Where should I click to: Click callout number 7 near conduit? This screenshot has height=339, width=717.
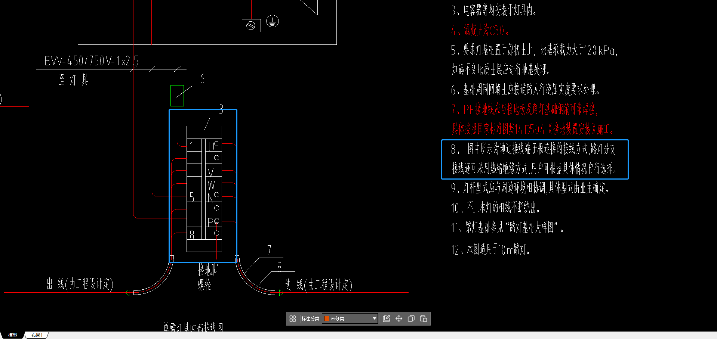click(269, 250)
